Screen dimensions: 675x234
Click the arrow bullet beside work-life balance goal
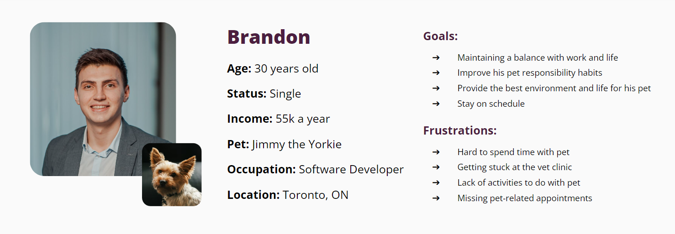point(436,57)
